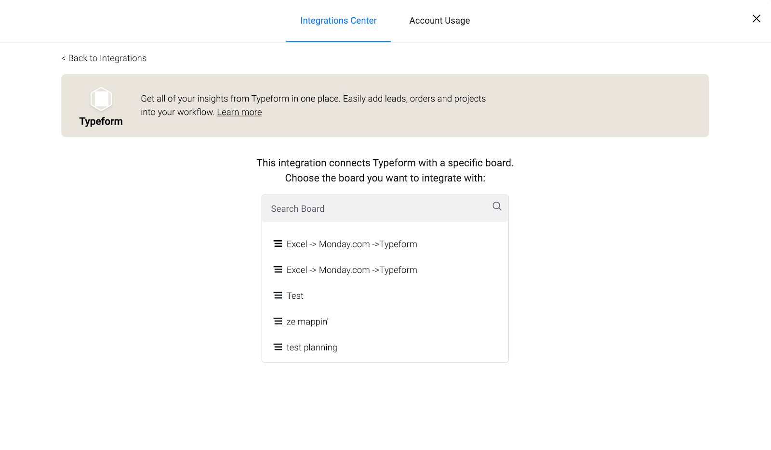The image size is (771, 450).
Task: Select the second Excel -> Monday.com ->Typeform board
Action: click(x=385, y=270)
